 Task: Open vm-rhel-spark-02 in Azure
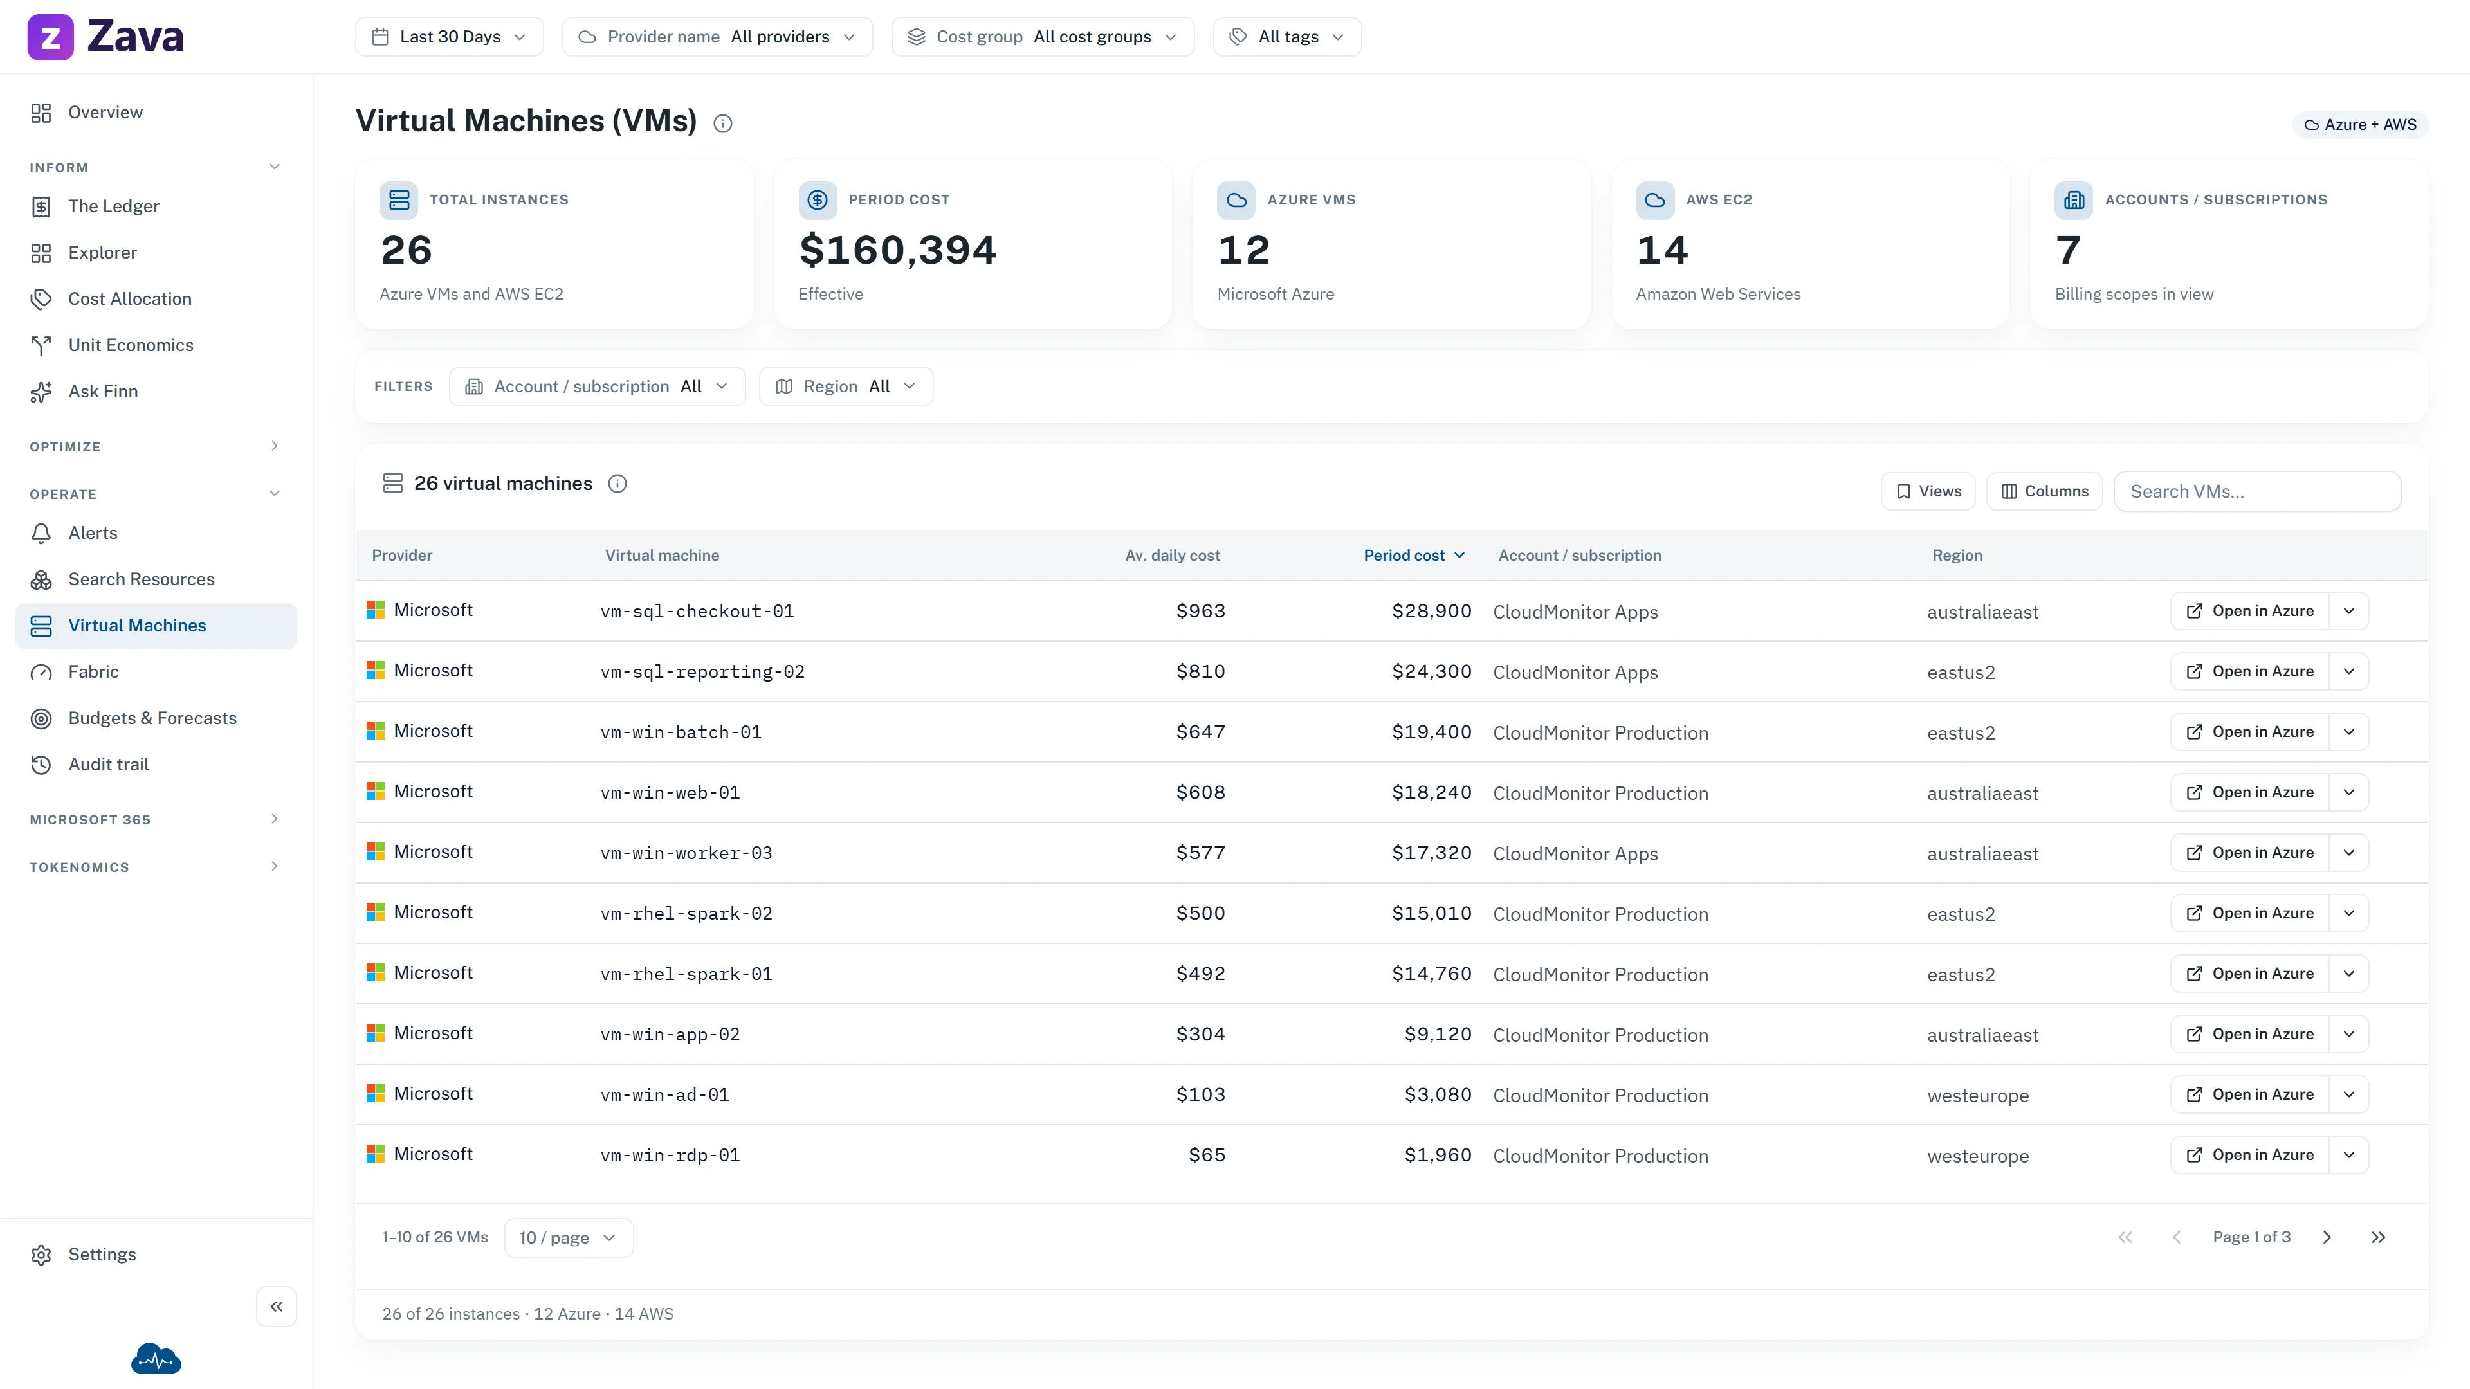pos(2249,912)
